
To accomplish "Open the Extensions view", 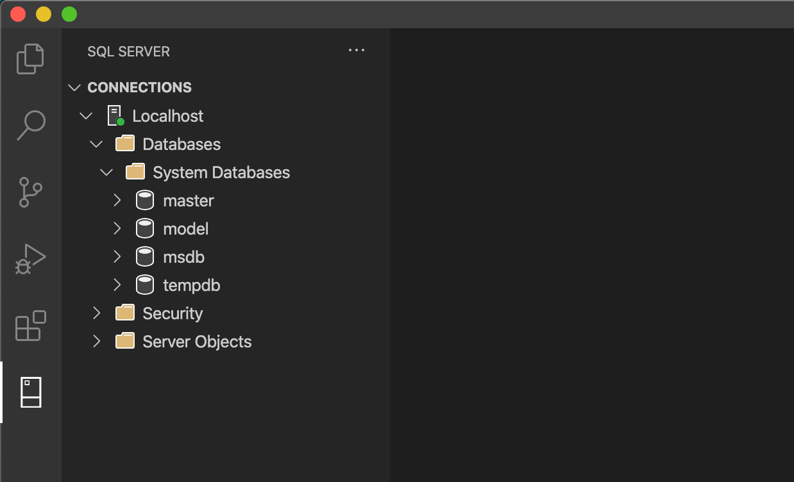I will coord(30,326).
